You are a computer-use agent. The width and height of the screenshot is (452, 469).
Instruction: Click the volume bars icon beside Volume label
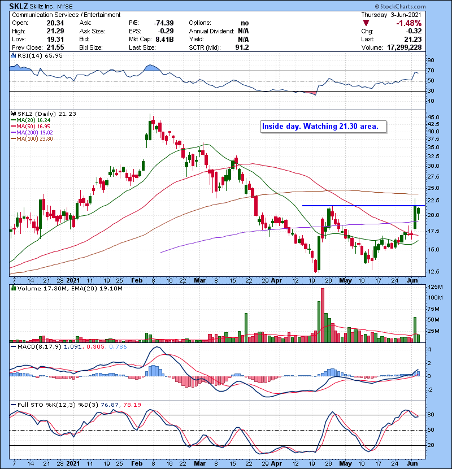tap(13, 288)
